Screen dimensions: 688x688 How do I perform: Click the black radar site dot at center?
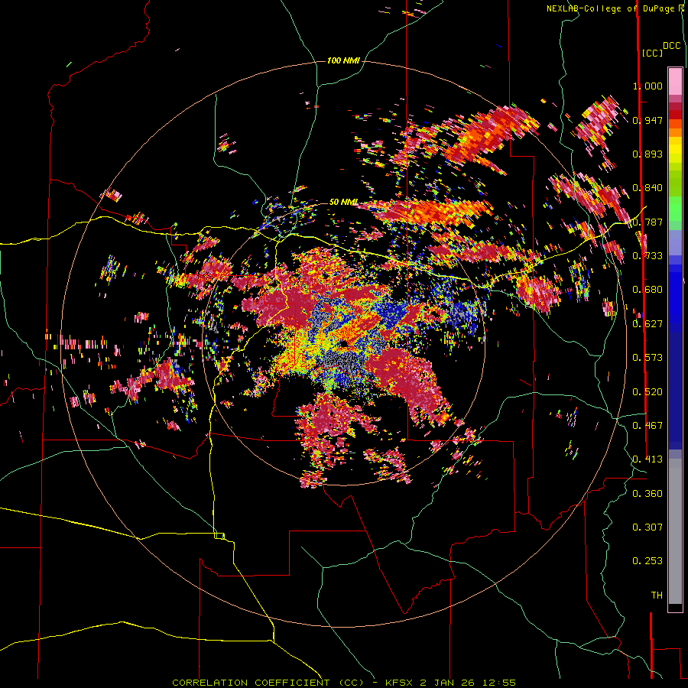pyautogui.click(x=343, y=343)
